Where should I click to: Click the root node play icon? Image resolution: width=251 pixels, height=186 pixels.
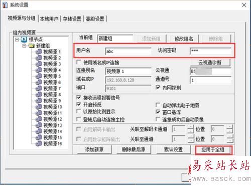click(x=24, y=40)
